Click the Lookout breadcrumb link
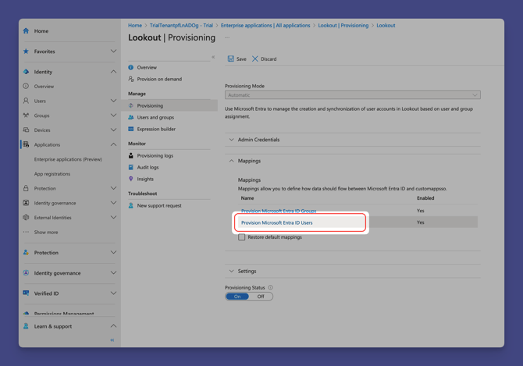This screenshot has height=366, width=523. [386, 25]
